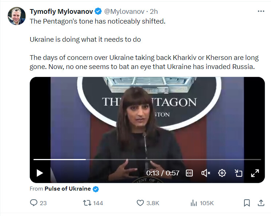Seek along the video progress bar
271x216 pixels.
pos(147,160)
